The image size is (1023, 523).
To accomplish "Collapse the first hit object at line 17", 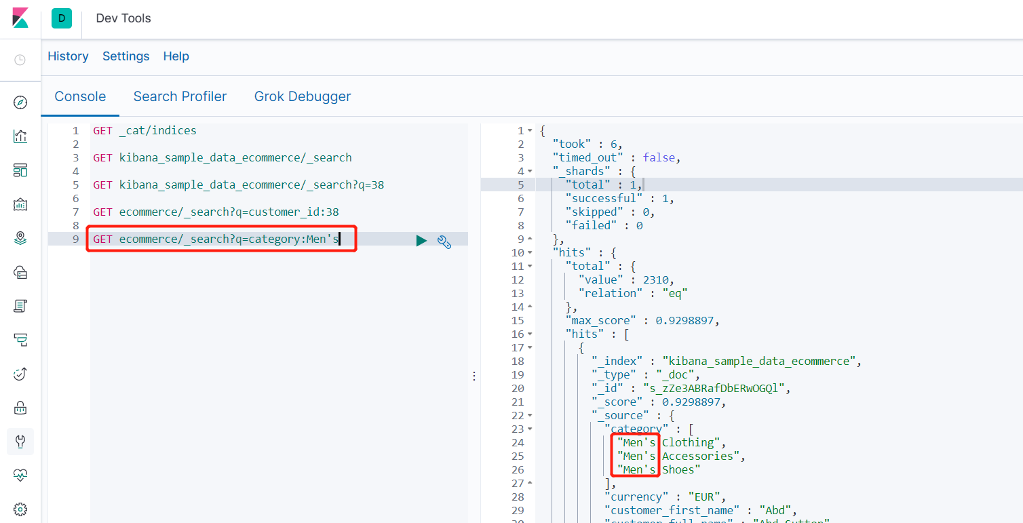I will 530,347.
